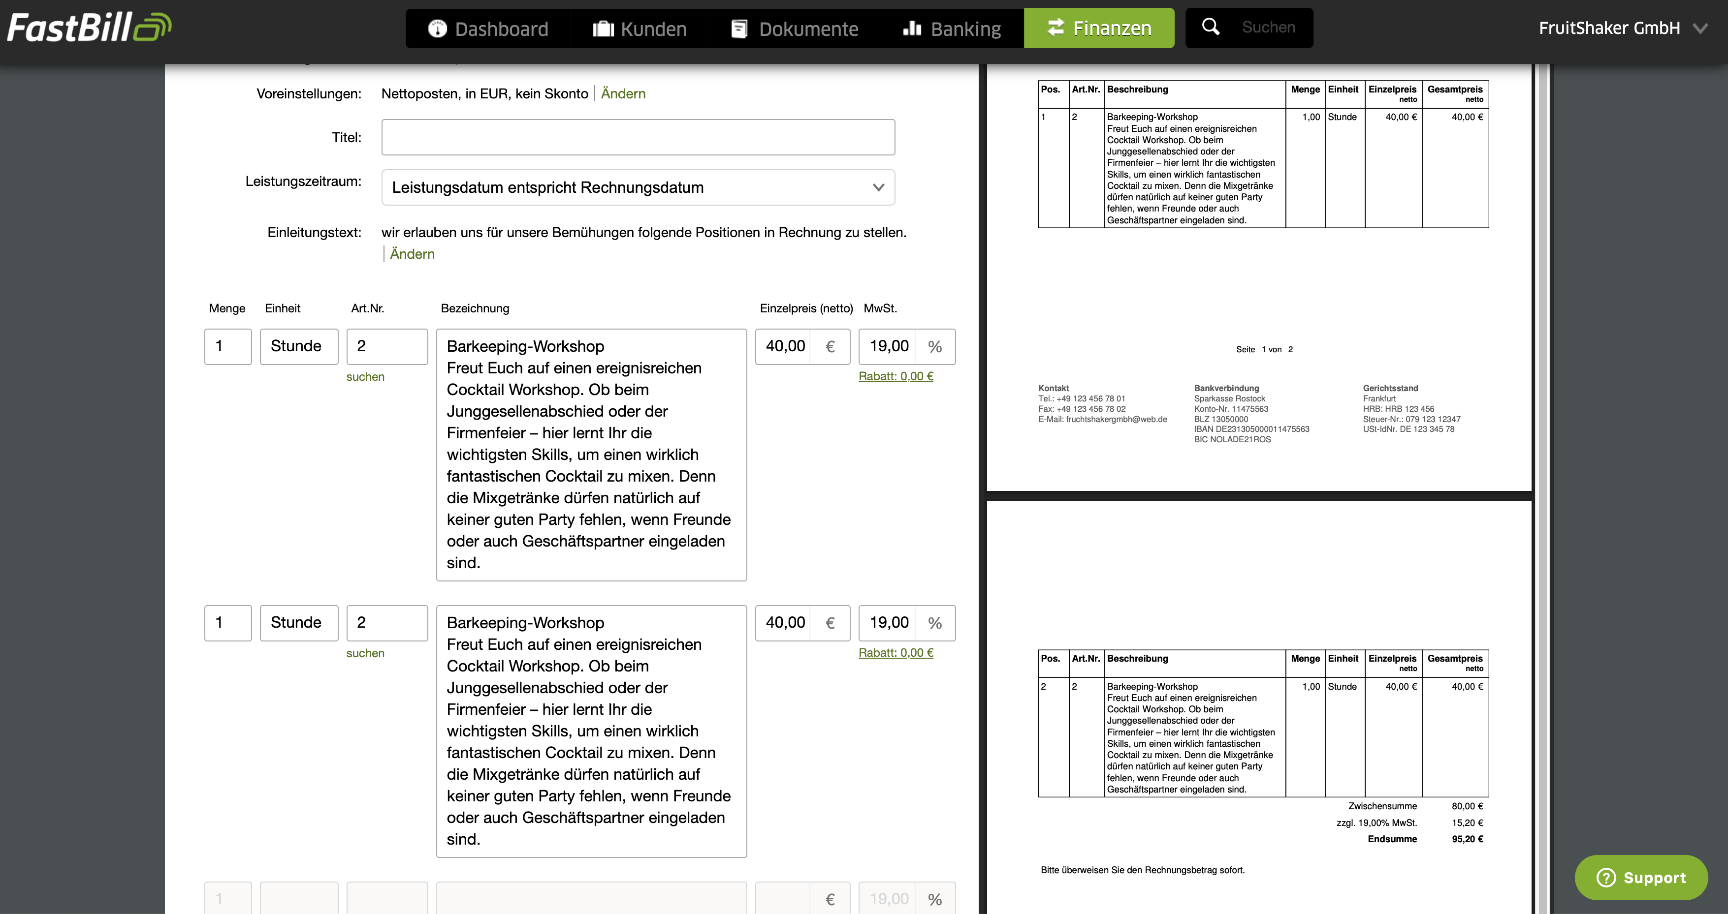Click the Endsumme 95,20 € value in preview

(x=1467, y=839)
